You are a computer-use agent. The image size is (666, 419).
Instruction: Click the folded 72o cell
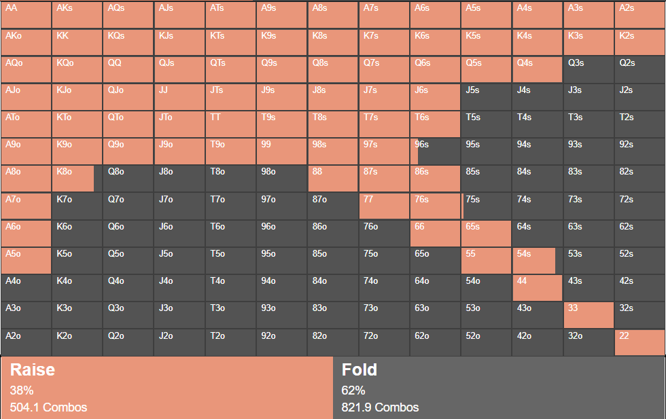click(384, 342)
